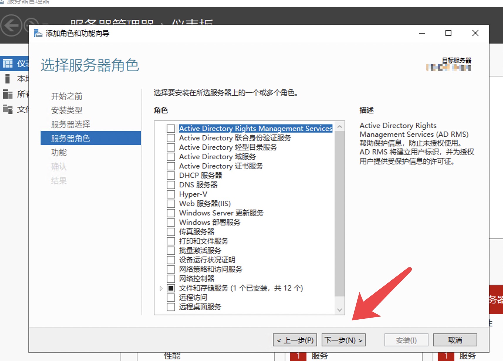This screenshot has width=503, height=361.
Task: Tick the 打印和文件服务 checkbox
Action: point(171,241)
